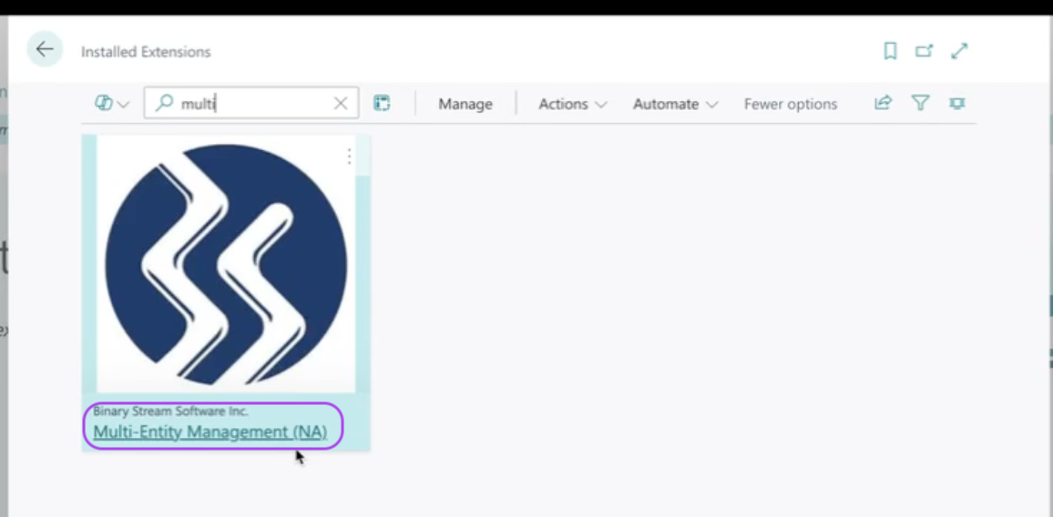1053x517 pixels.
Task: Switch the list layout view icon
Action: click(382, 103)
